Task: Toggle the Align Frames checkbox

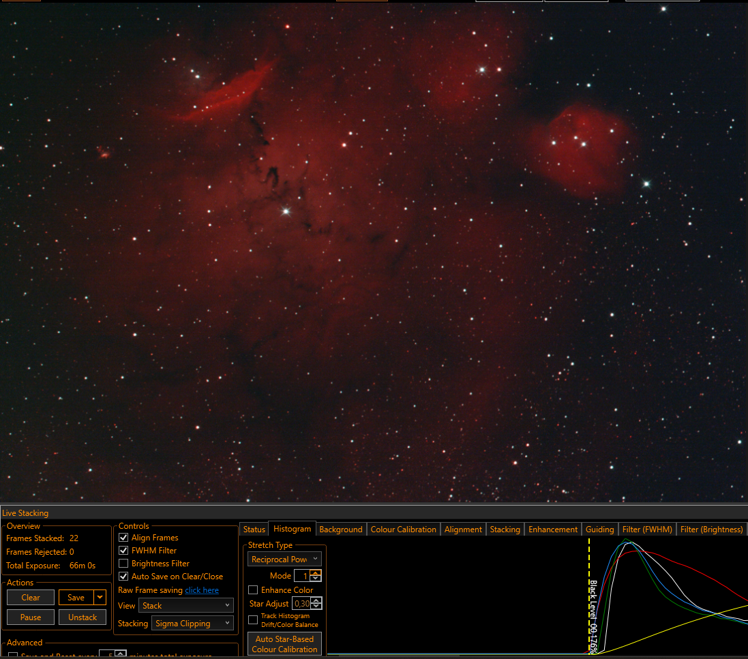Action: [x=123, y=538]
